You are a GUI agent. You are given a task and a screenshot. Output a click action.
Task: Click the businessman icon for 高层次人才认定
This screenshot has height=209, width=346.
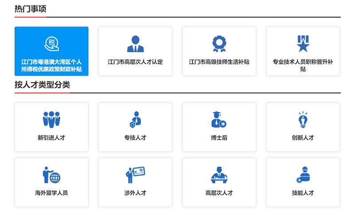pos(135,44)
